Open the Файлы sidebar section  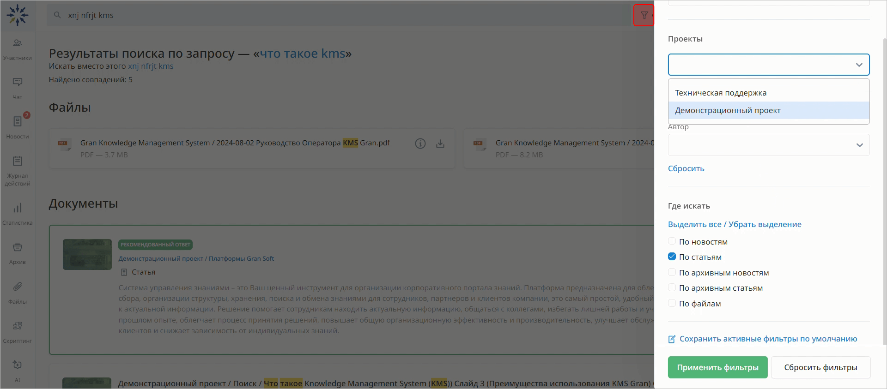coord(18,293)
